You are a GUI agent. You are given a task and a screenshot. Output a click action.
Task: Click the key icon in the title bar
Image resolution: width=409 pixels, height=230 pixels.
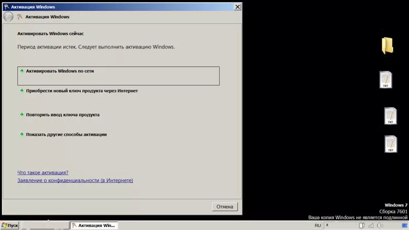(7, 7)
